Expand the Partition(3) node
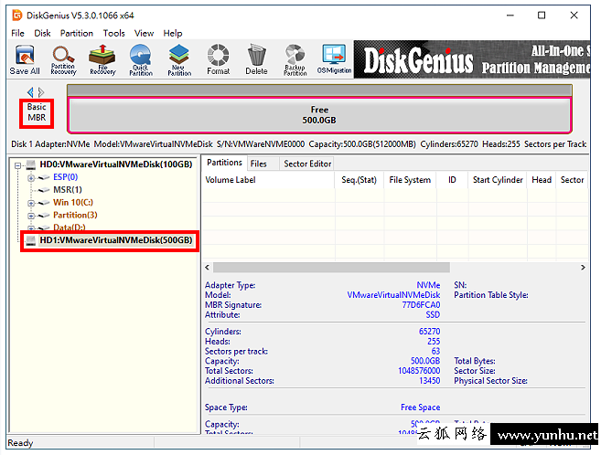Viewport: 601px width, 455px height. pyautogui.click(x=31, y=216)
